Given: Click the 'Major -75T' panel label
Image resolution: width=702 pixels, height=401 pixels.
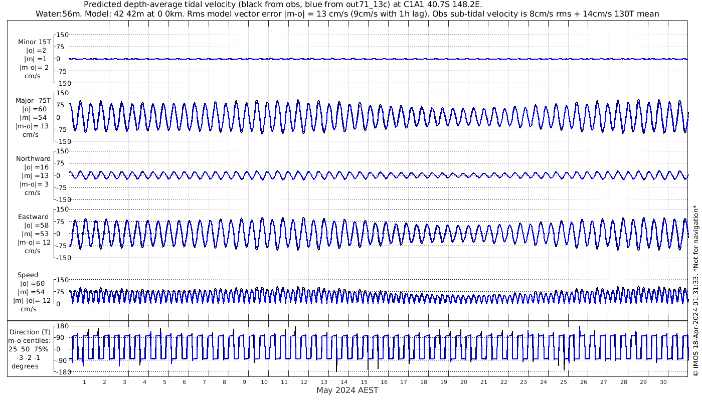Looking at the screenshot, I should (x=33, y=101).
